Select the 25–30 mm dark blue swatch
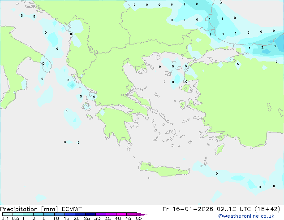 [90, 214]
